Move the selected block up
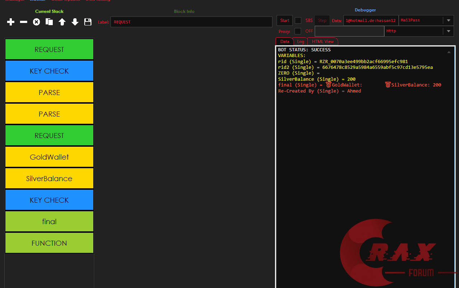This screenshot has height=288, width=459. [x=62, y=22]
